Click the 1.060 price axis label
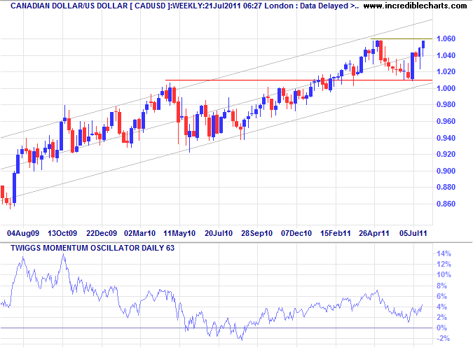Image resolution: width=473 pixels, height=350 pixels. pos(446,38)
